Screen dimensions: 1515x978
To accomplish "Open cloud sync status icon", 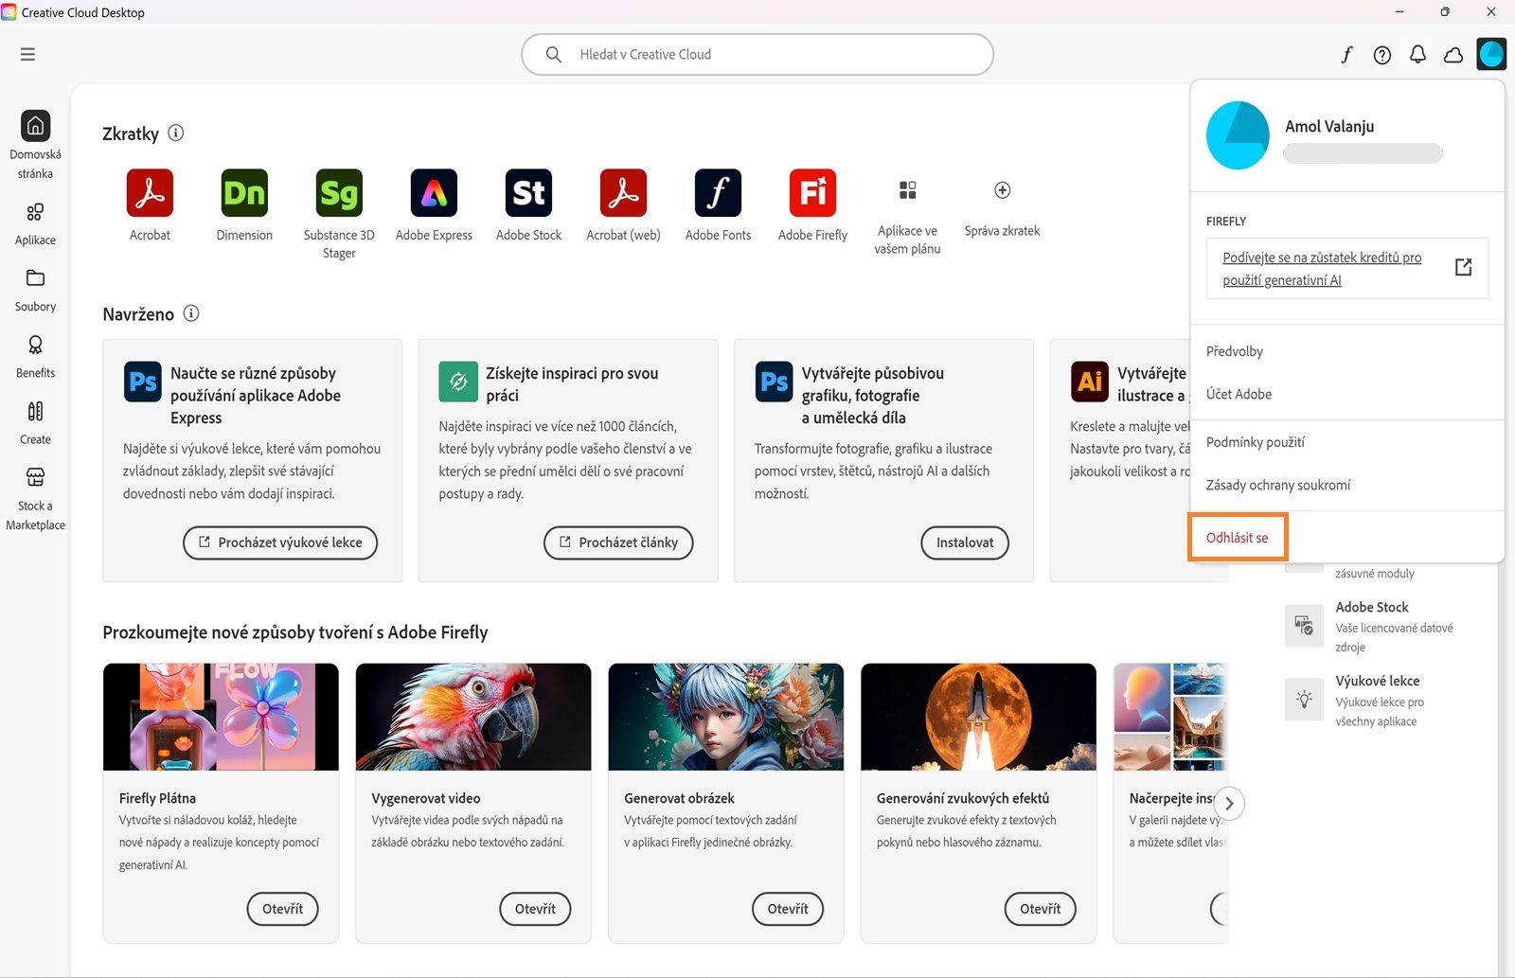I will coord(1453,55).
